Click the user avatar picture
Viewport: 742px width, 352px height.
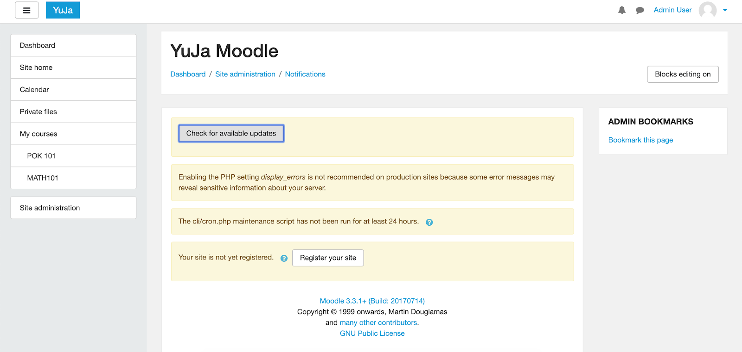[707, 10]
